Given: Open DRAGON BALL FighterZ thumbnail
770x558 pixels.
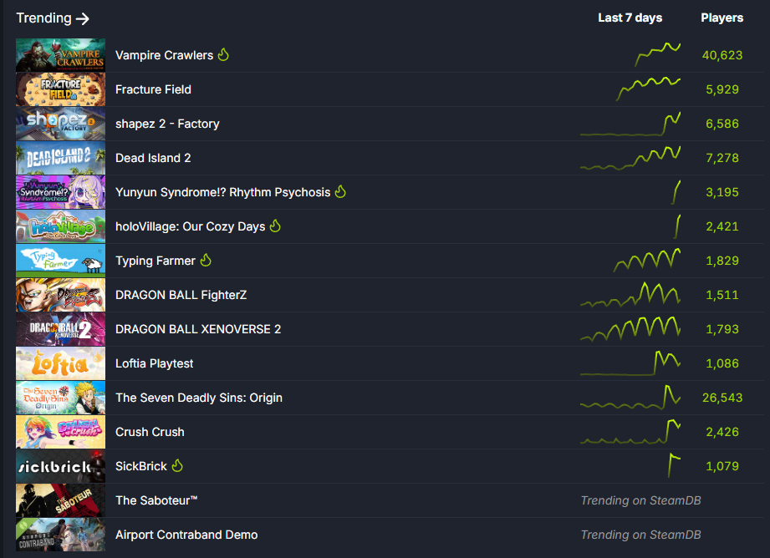Looking at the screenshot, I should [x=60, y=295].
